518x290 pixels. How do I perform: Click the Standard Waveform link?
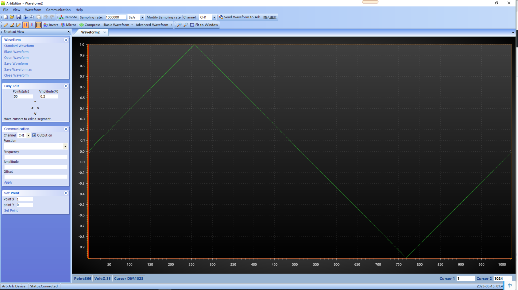[19, 46]
